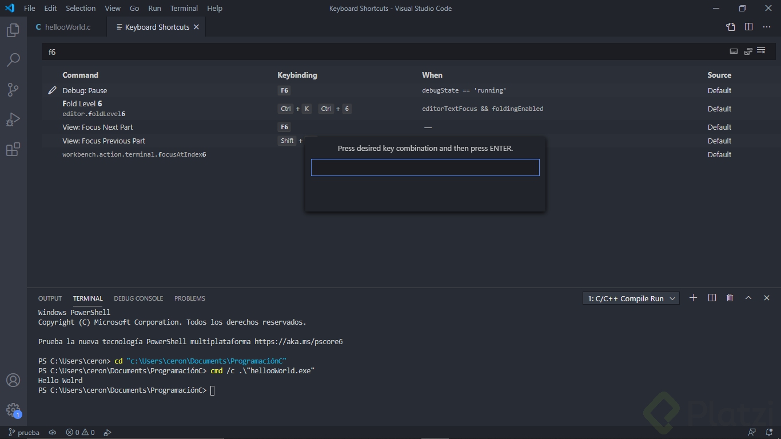Open Keyboard Shortcuts JSON file icon
Viewport: 781px width, 439px height.
click(730, 27)
